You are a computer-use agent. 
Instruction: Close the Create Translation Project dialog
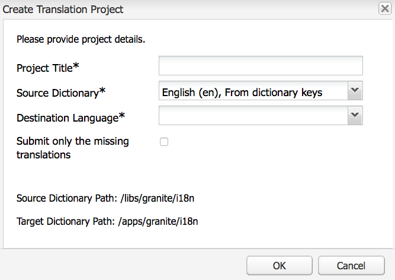[x=384, y=8]
